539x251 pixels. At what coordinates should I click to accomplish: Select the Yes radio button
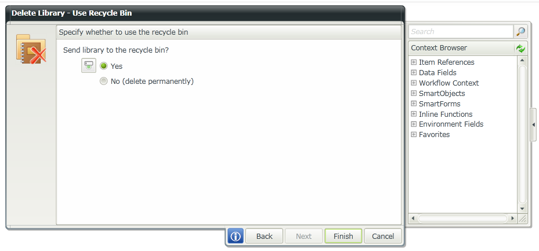coord(104,66)
